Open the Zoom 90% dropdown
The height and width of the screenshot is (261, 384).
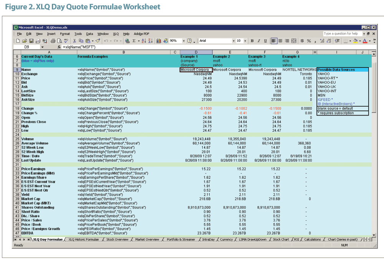click(x=184, y=41)
